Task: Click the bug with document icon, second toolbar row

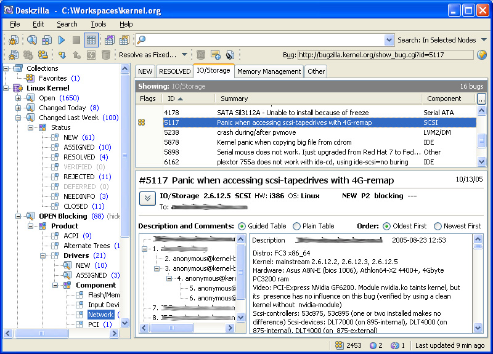Action: [13, 55]
